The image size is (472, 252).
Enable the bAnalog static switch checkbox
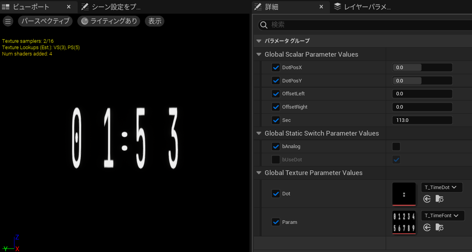[x=396, y=146]
